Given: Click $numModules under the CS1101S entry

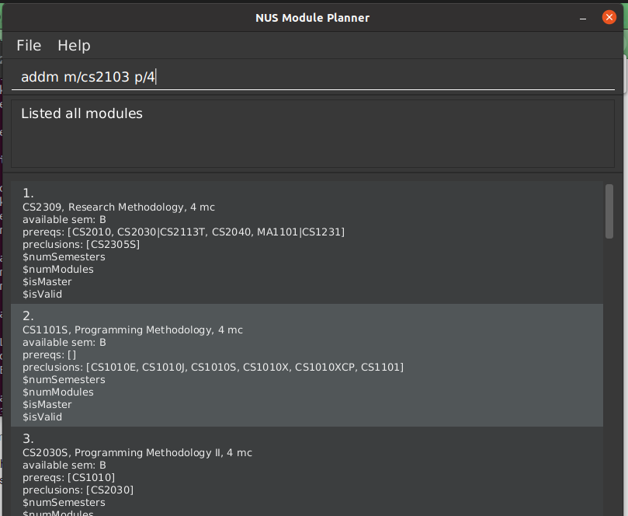Looking at the screenshot, I should pos(58,392).
